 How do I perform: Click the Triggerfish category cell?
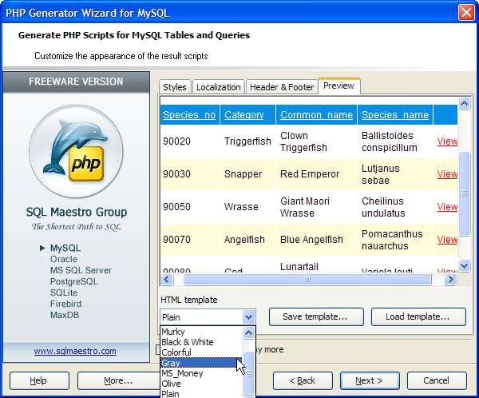pyautogui.click(x=247, y=141)
